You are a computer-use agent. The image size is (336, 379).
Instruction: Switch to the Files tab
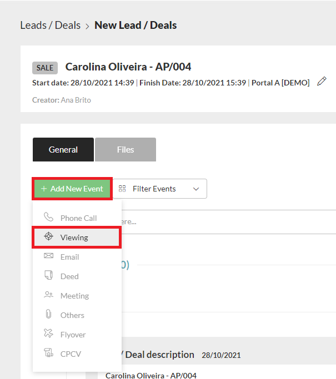point(126,150)
